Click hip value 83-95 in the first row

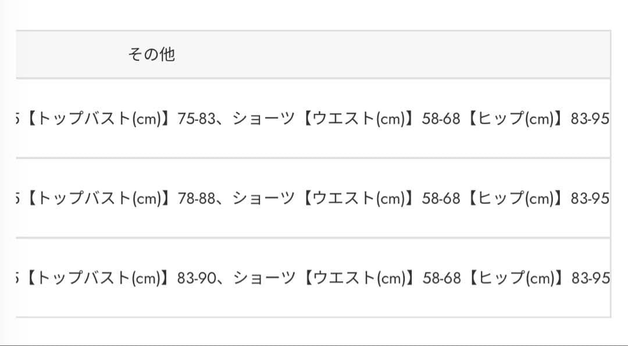pyautogui.click(x=590, y=119)
